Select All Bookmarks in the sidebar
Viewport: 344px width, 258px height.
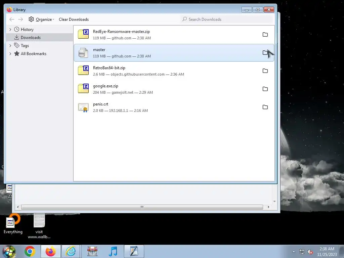(40, 54)
